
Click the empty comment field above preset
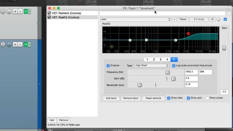point(162,13)
